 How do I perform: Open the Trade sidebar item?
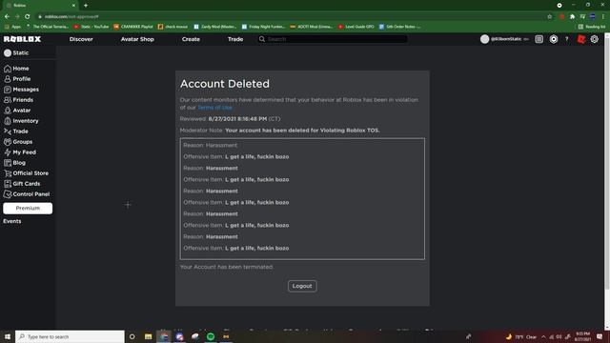(x=16, y=131)
